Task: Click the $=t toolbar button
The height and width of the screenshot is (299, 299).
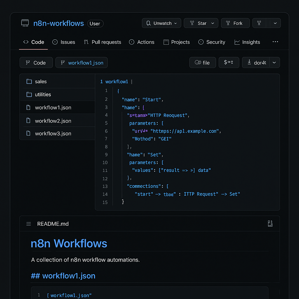Action: [229, 62]
